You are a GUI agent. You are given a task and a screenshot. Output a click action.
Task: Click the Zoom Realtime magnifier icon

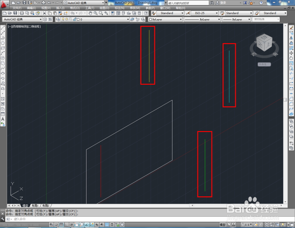pos(96,13)
